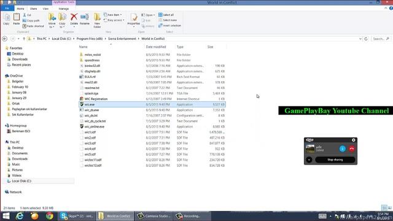Click the Copy ribbon icon
The height and width of the screenshot is (221, 393).
[x=6, y=19]
